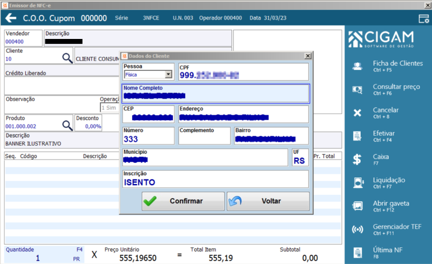Click the Gerenciador TEF signal icon

coord(357,229)
